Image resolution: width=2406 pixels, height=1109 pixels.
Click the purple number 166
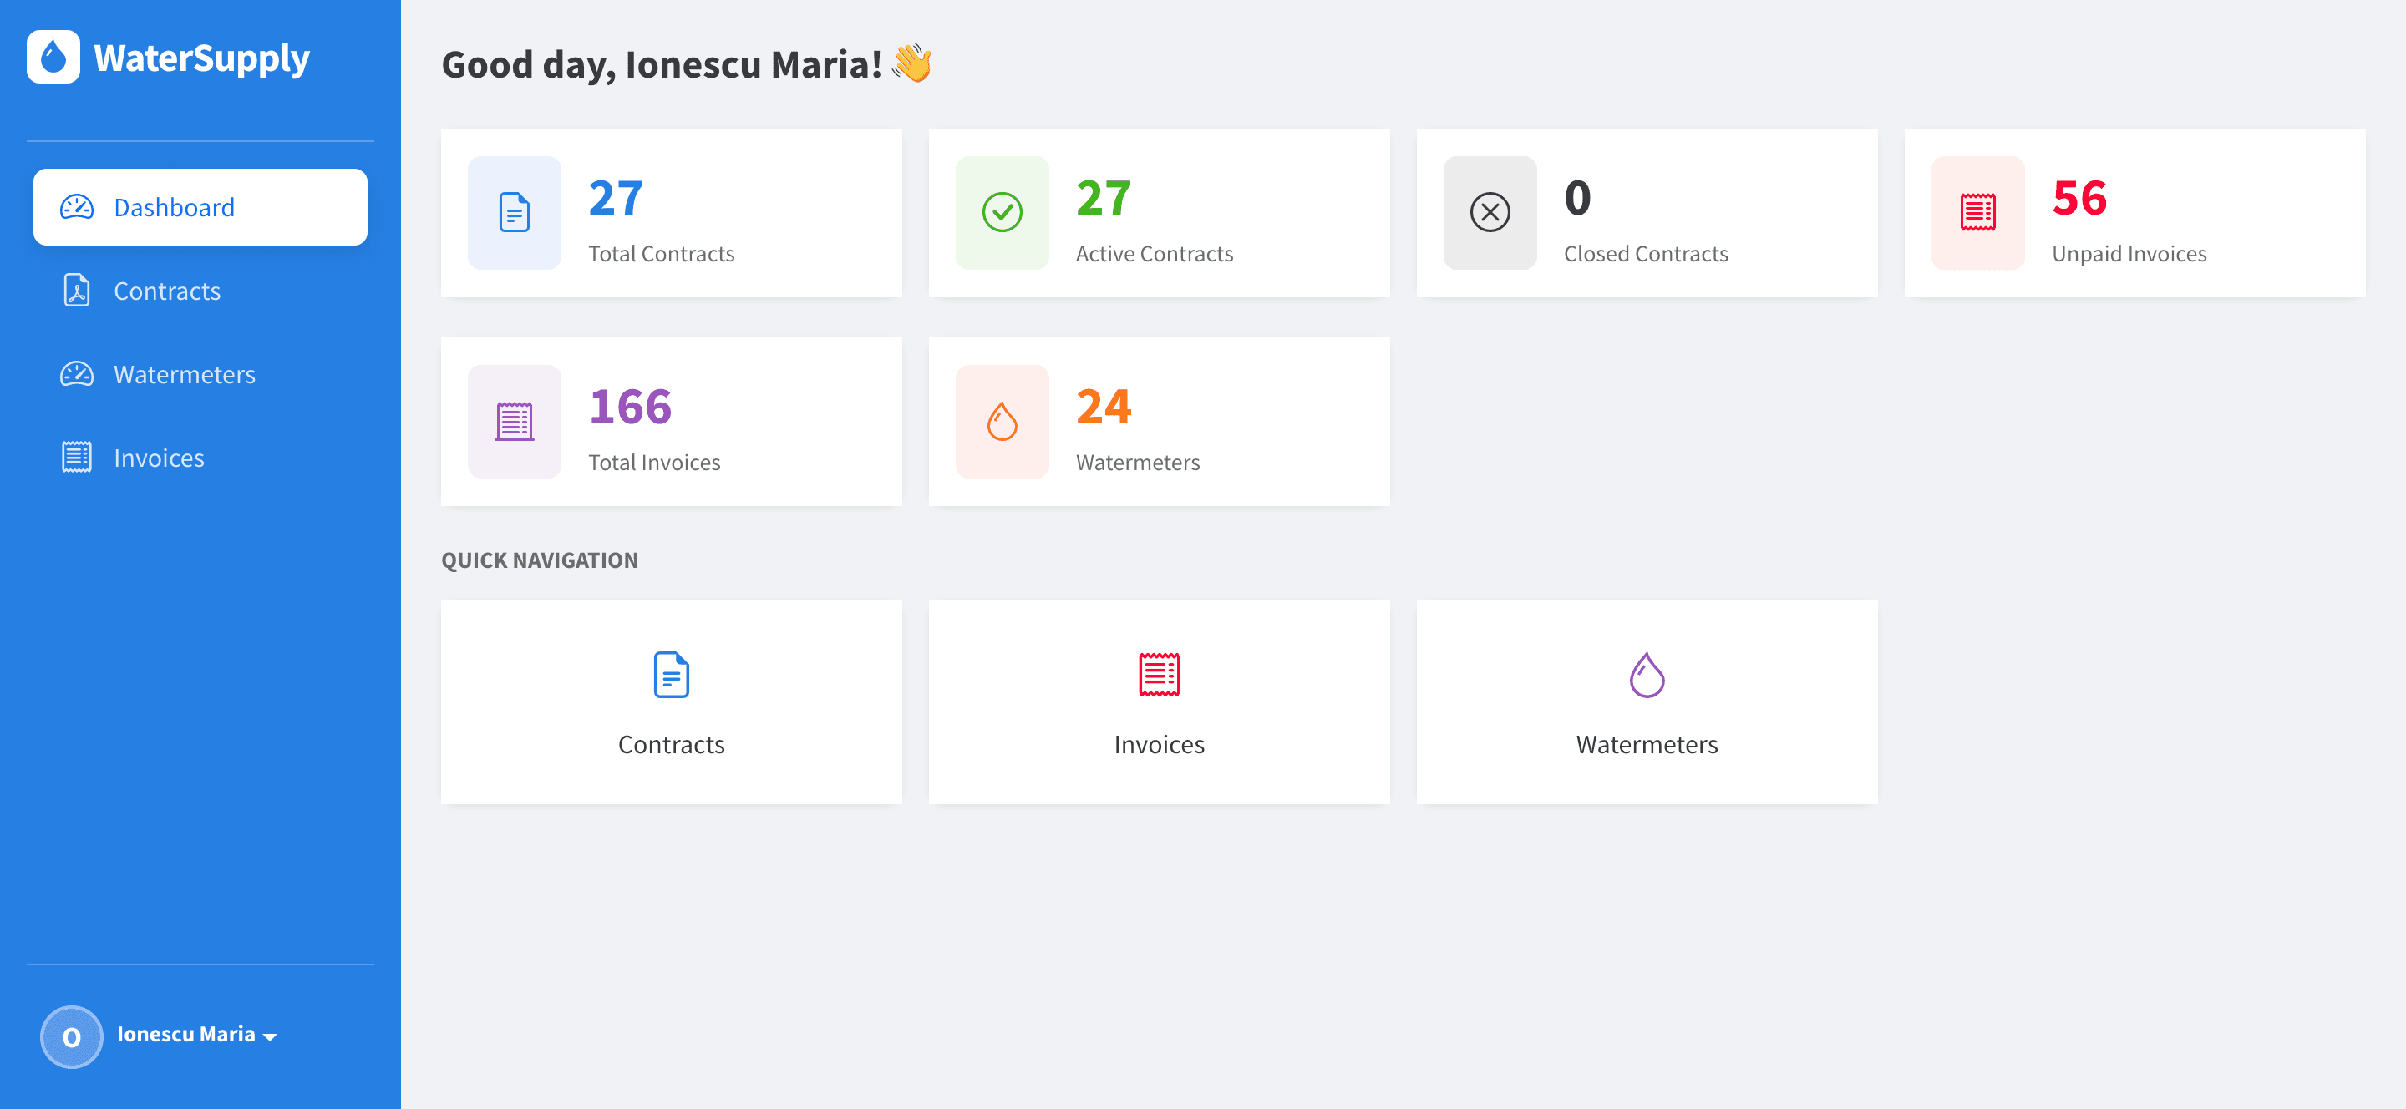pyautogui.click(x=631, y=407)
